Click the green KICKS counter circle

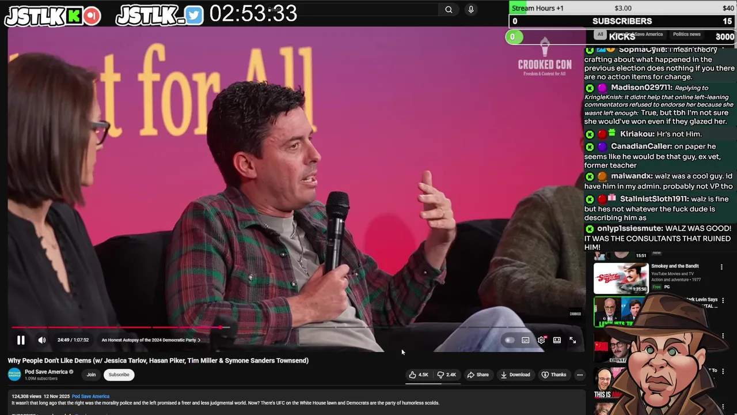tap(514, 37)
